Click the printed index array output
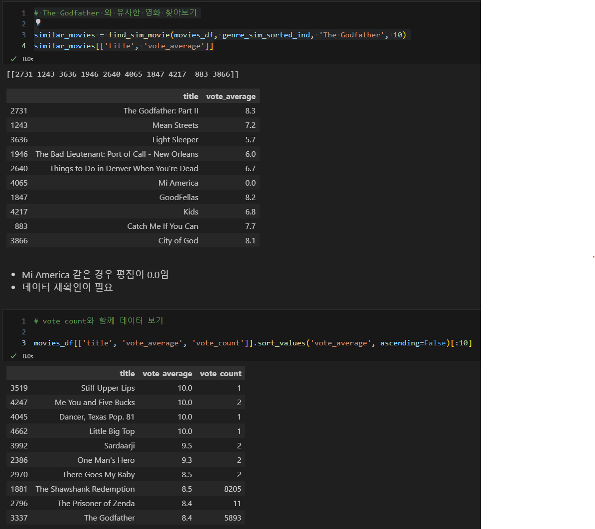Image resolution: width=595 pixels, height=529 pixels. point(123,74)
